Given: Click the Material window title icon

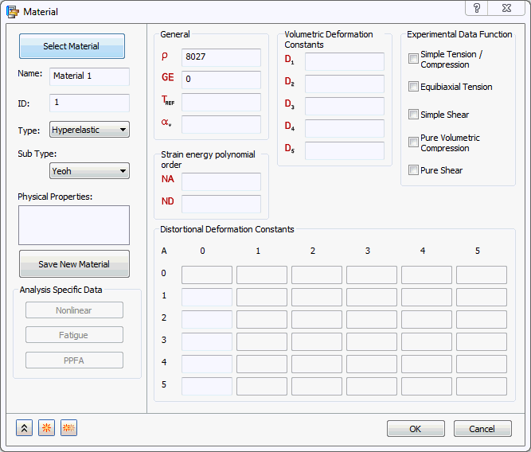Looking at the screenshot, I should point(13,11).
